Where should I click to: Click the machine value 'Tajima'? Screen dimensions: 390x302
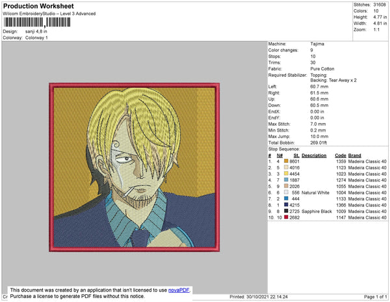point(317,44)
